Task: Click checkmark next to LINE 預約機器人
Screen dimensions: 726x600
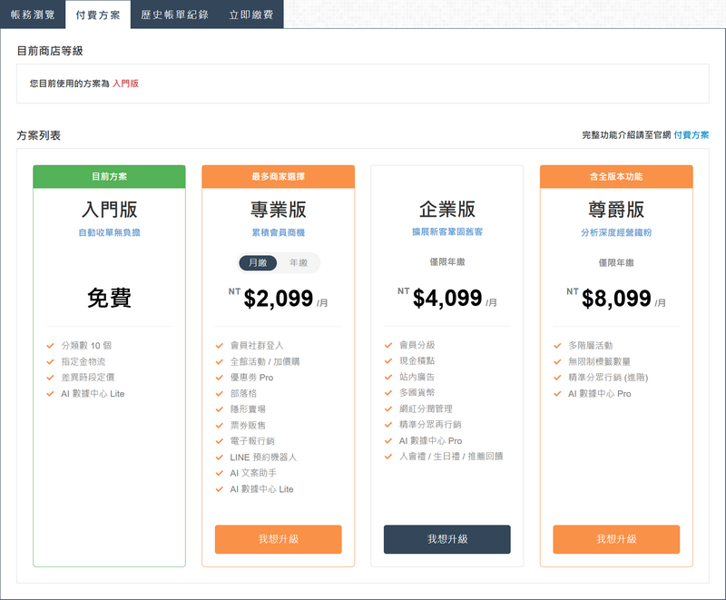Action: tap(220, 457)
